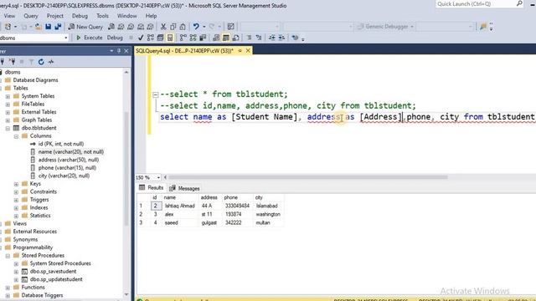Click Object Explorer Connect plug icon
The image size is (536, 301).
point(2,62)
